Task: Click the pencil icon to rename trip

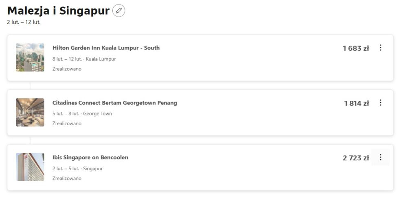Action: [x=119, y=11]
